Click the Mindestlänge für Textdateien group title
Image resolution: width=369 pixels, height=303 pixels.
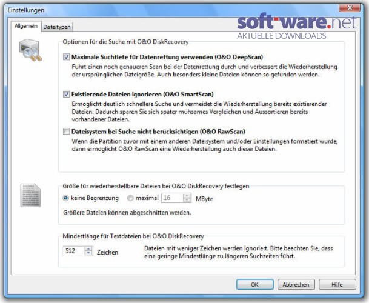[x=133, y=236]
